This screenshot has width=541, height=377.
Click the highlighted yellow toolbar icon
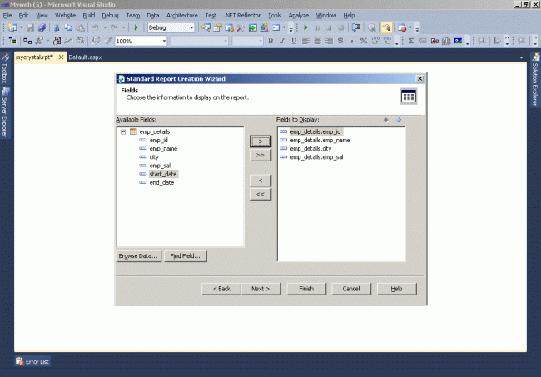[386, 27]
